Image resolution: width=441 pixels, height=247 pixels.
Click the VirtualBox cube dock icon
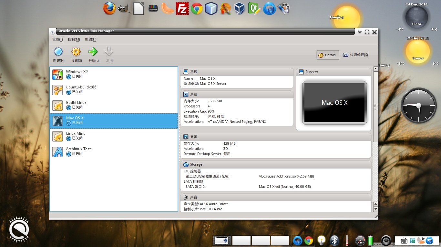tap(240, 8)
